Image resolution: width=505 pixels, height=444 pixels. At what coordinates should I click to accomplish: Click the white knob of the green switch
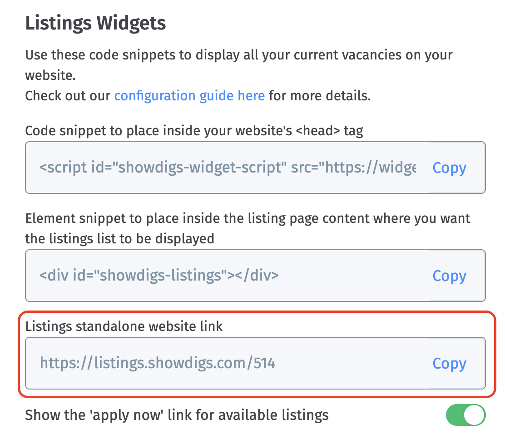click(x=474, y=415)
